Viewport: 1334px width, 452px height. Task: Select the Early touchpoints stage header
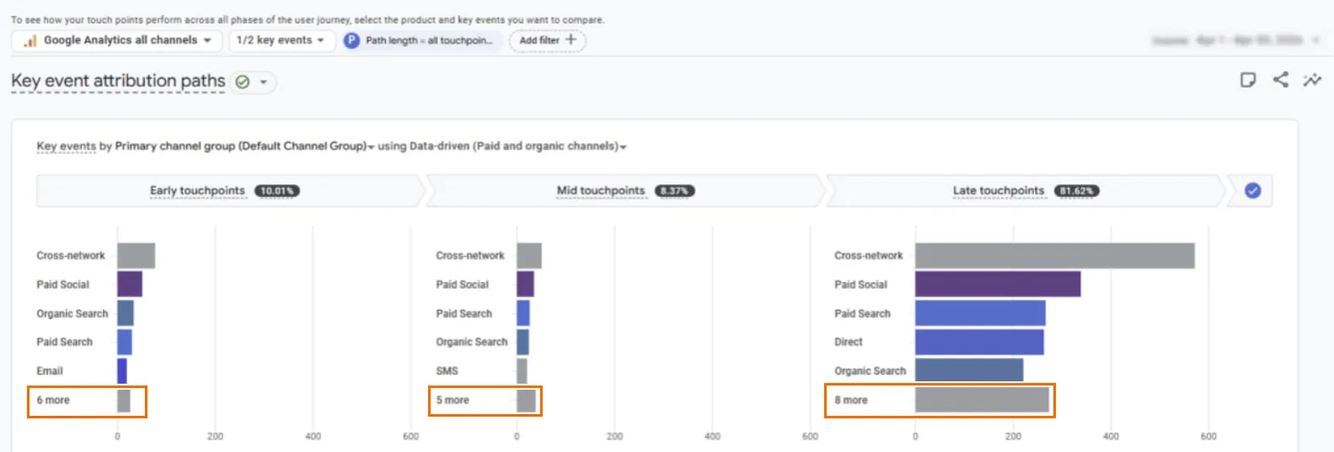[228, 191]
